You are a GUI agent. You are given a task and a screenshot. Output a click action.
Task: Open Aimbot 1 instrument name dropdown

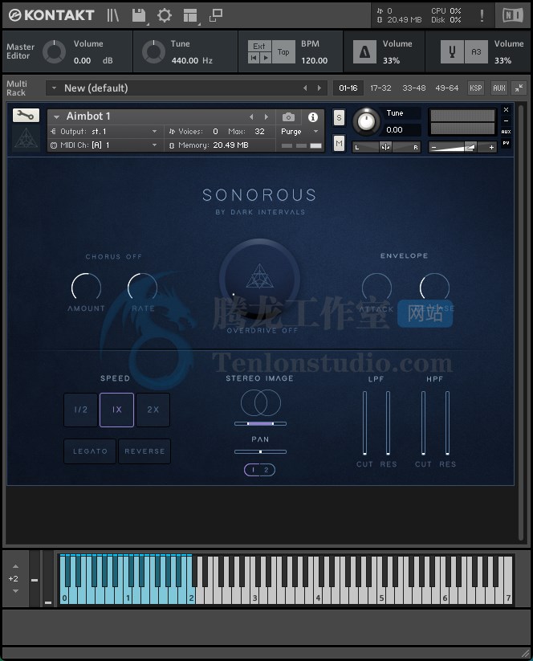[x=57, y=116]
